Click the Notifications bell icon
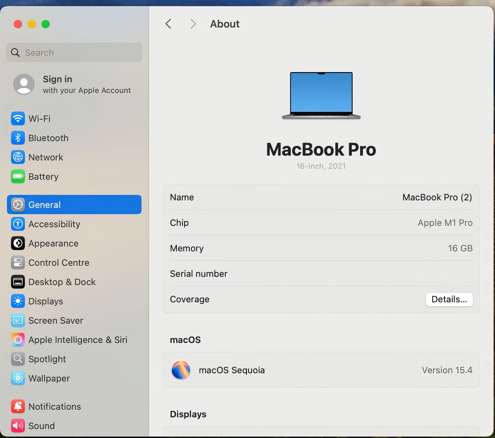This screenshot has width=495, height=438. (x=18, y=407)
